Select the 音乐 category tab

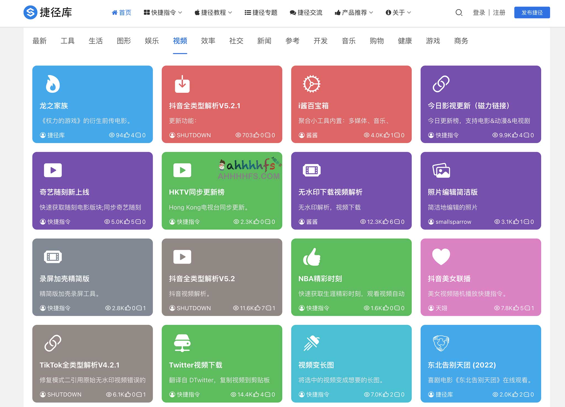pyautogui.click(x=348, y=41)
